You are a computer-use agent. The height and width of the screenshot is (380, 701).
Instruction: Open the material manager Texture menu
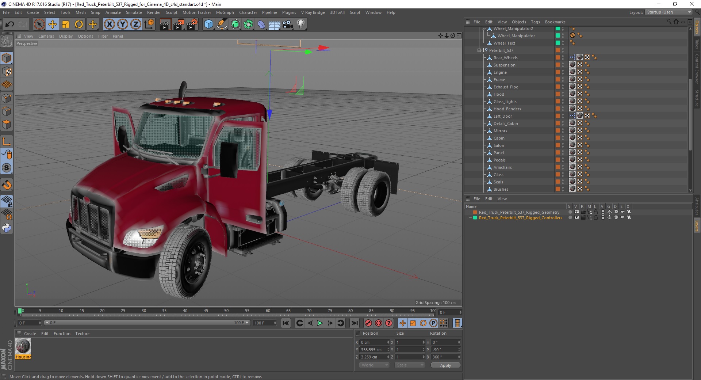click(82, 334)
